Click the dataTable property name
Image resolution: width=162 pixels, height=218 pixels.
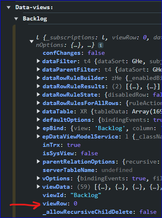[x=58, y=112]
